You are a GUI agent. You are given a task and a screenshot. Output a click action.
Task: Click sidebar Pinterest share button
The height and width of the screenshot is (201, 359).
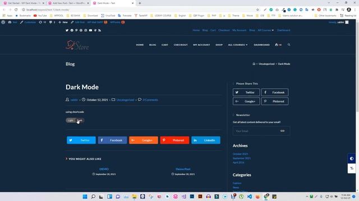click(x=275, y=101)
